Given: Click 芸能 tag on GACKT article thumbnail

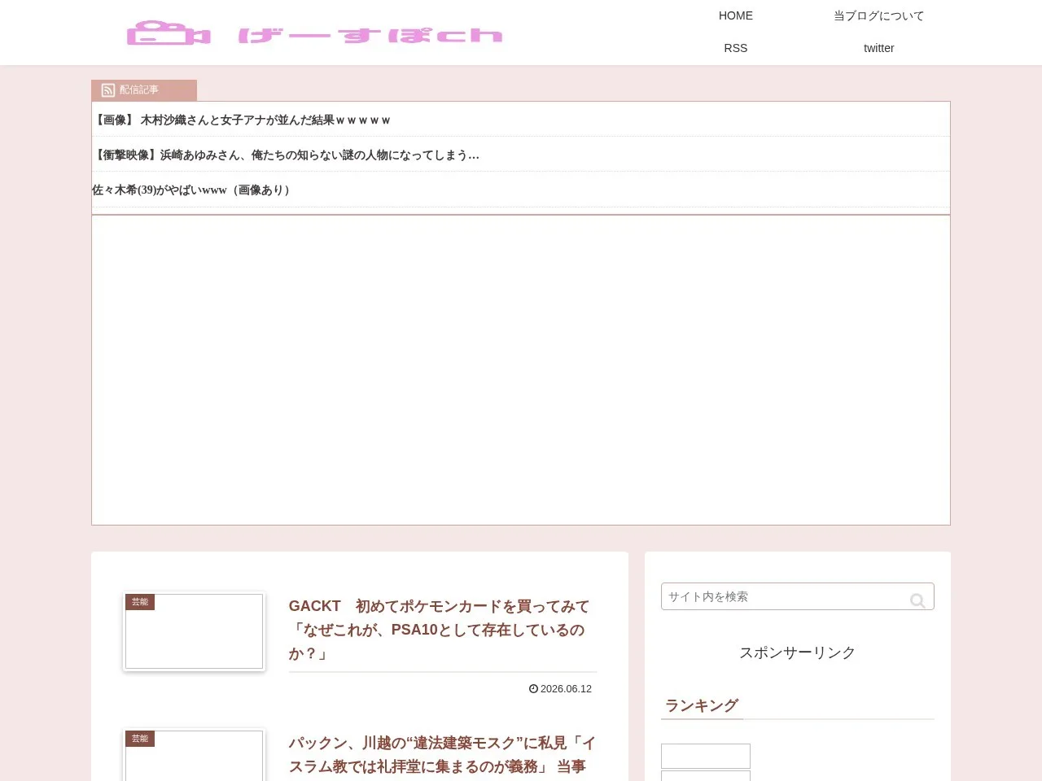Looking at the screenshot, I should tap(140, 602).
